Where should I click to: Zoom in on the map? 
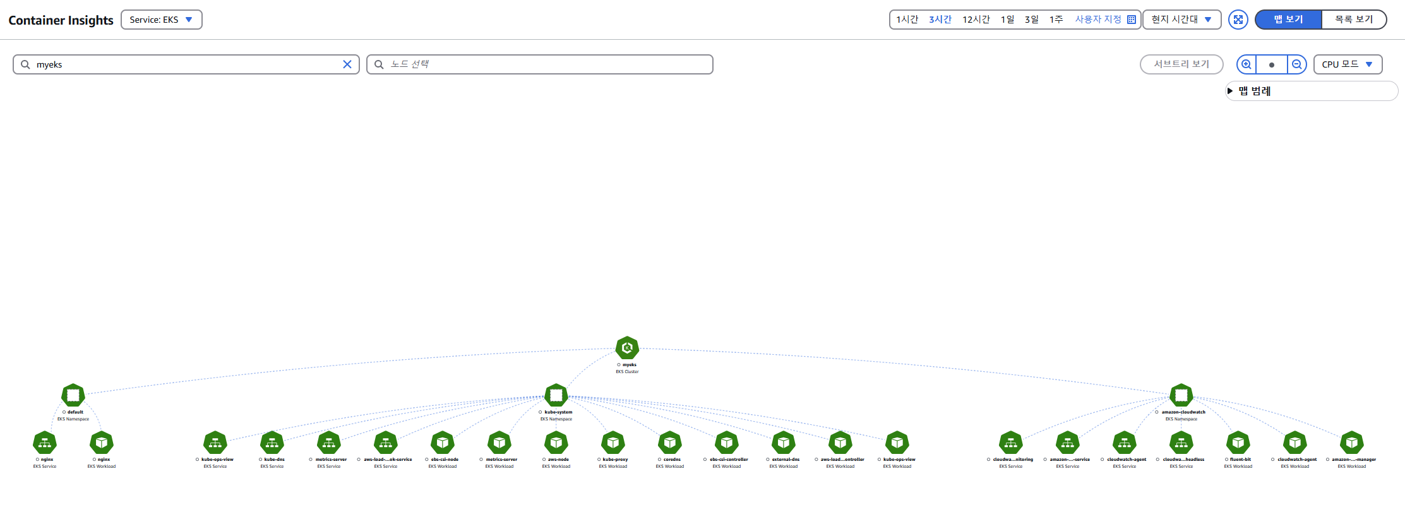(1247, 64)
